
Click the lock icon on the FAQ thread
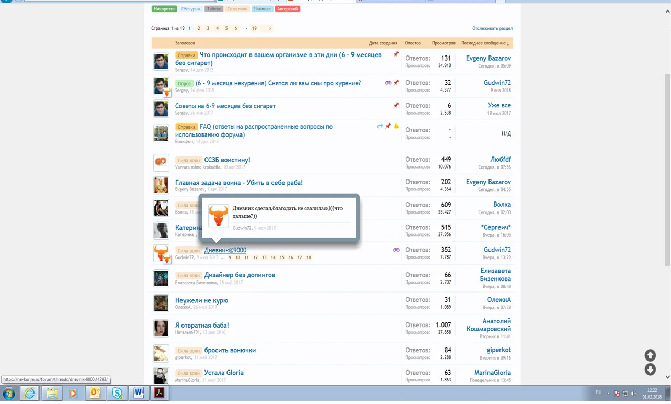pyautogui.click(x=396, y=127)
